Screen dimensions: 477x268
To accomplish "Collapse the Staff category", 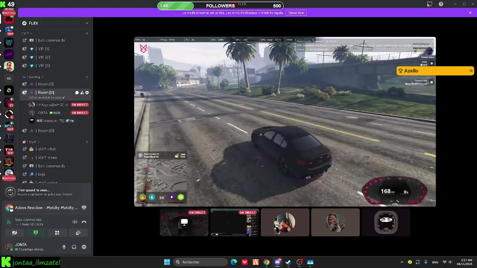I will [x=31, y=142].
